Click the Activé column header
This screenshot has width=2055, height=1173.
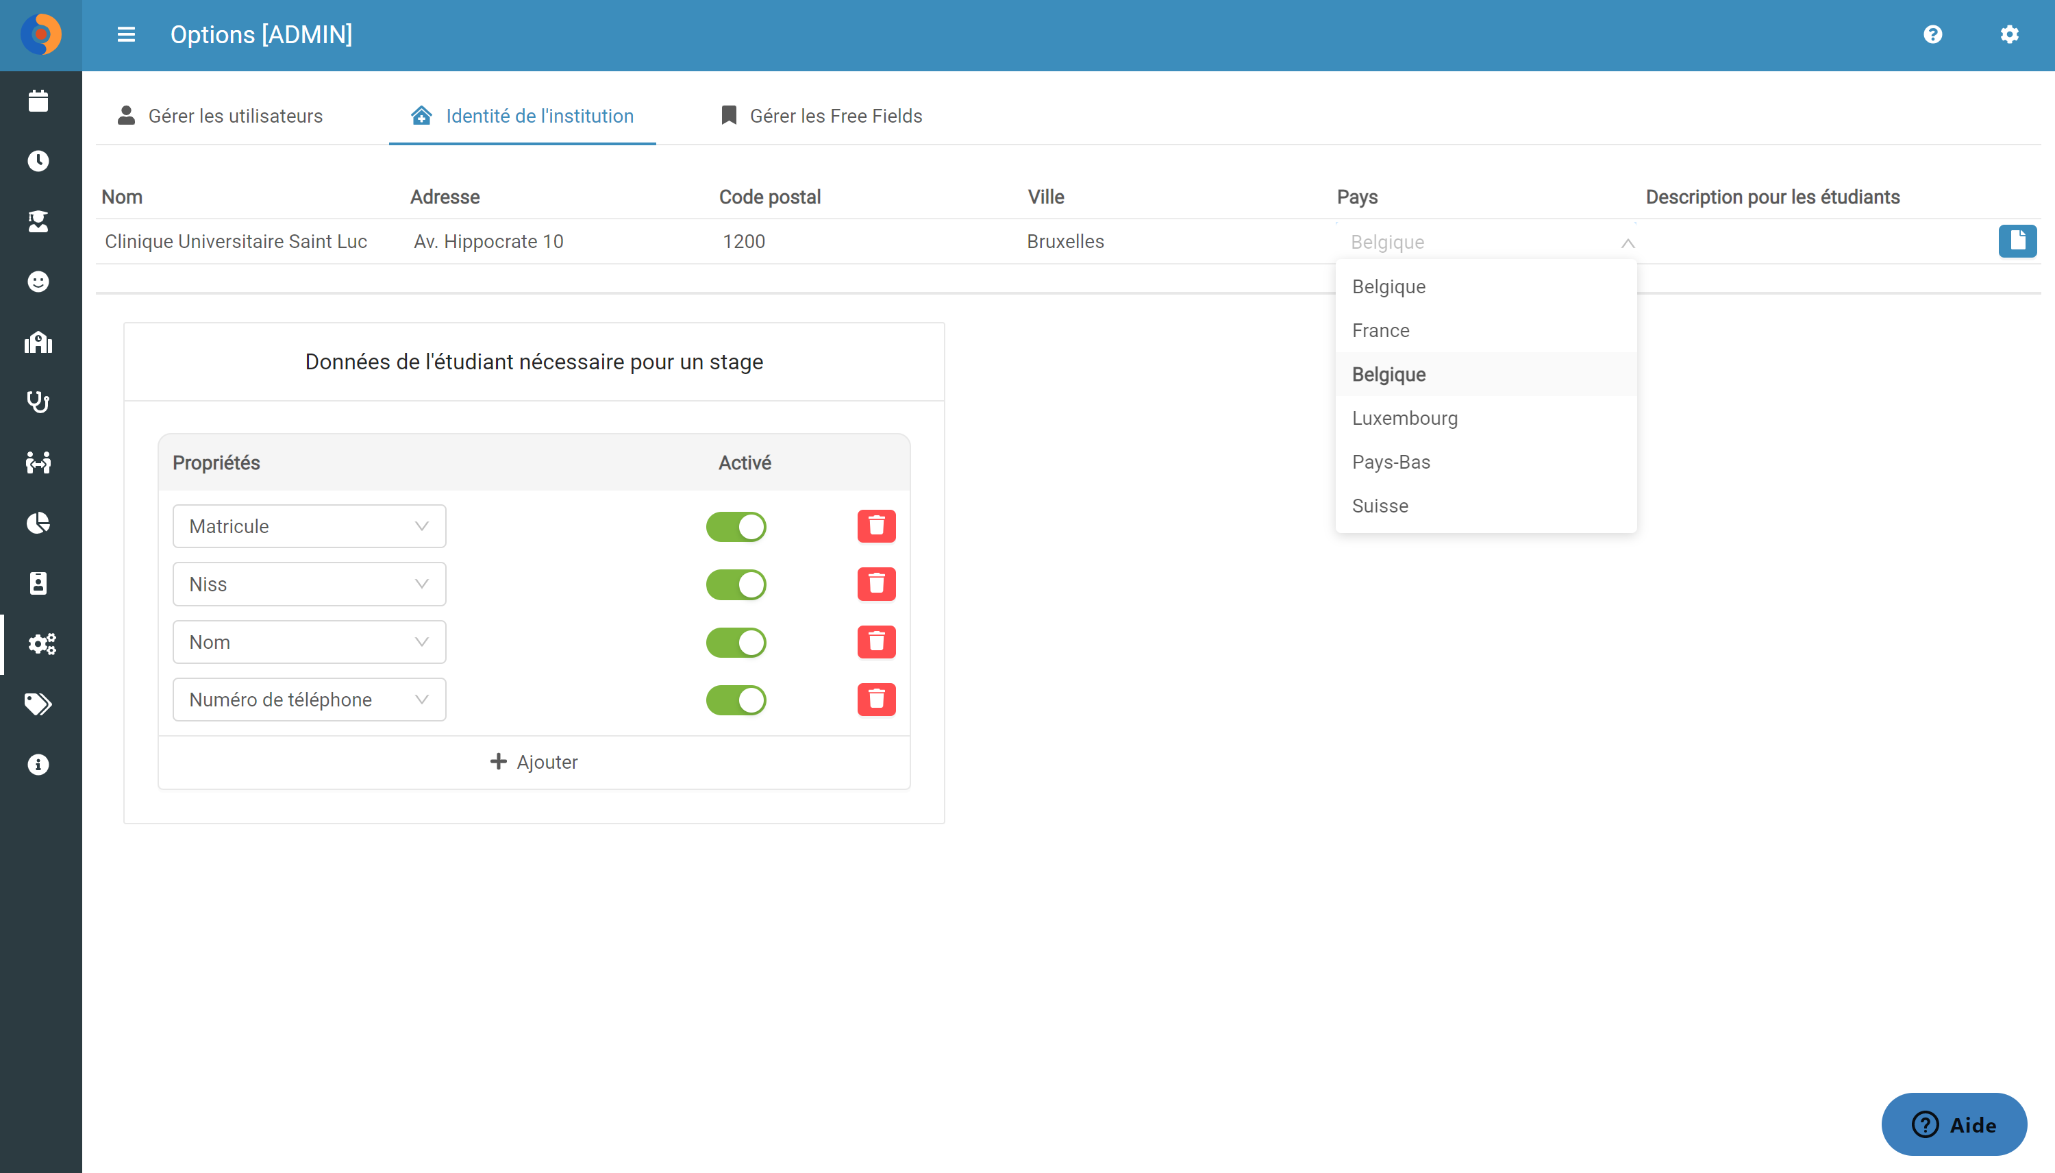(745, 463)
